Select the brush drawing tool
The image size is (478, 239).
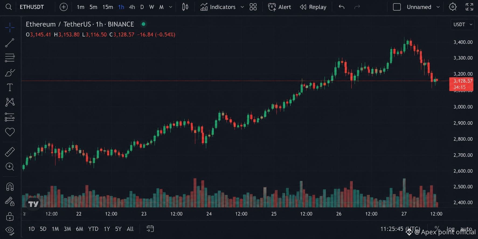[10, 73]
